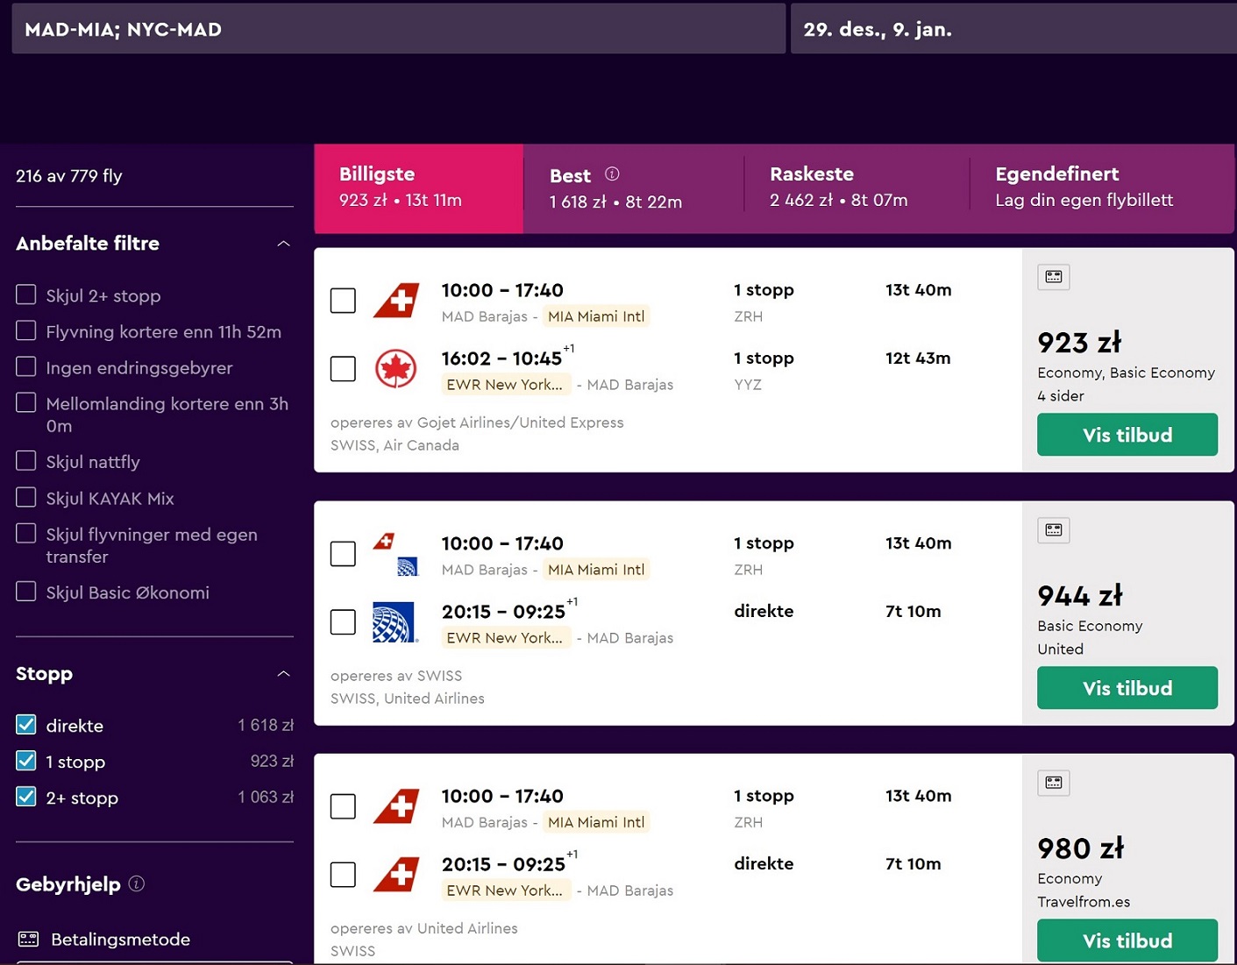This screenshot has height=965, width=1237.
Task: Open the 29. des., 9. jan. date field
Action: pyautogui.click(x=1013, y=29)
